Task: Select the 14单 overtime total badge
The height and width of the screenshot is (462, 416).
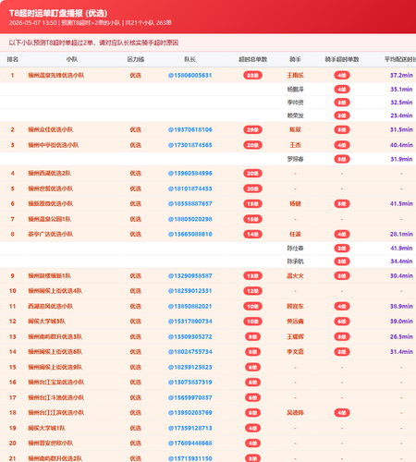Action: (252, 234)
